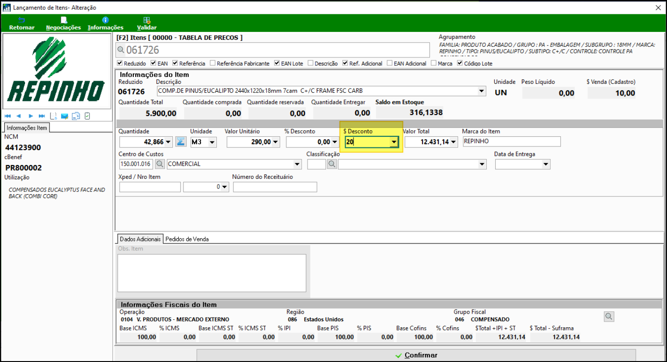
Task: Click the document refresh icon under logo
Action: 53,116
